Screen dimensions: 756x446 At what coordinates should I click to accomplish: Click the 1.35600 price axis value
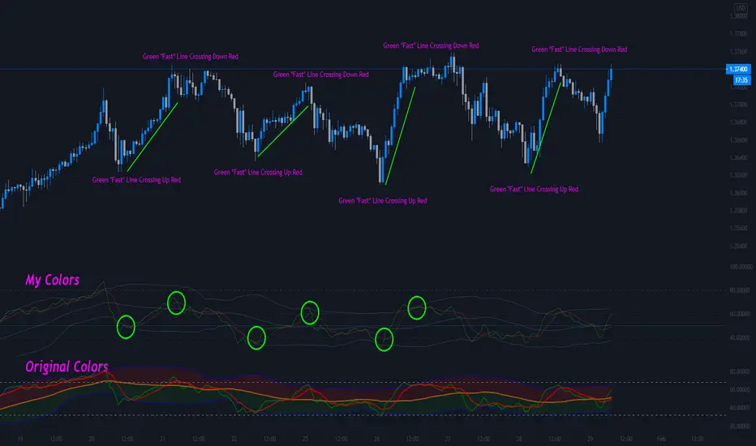[738, 229]
